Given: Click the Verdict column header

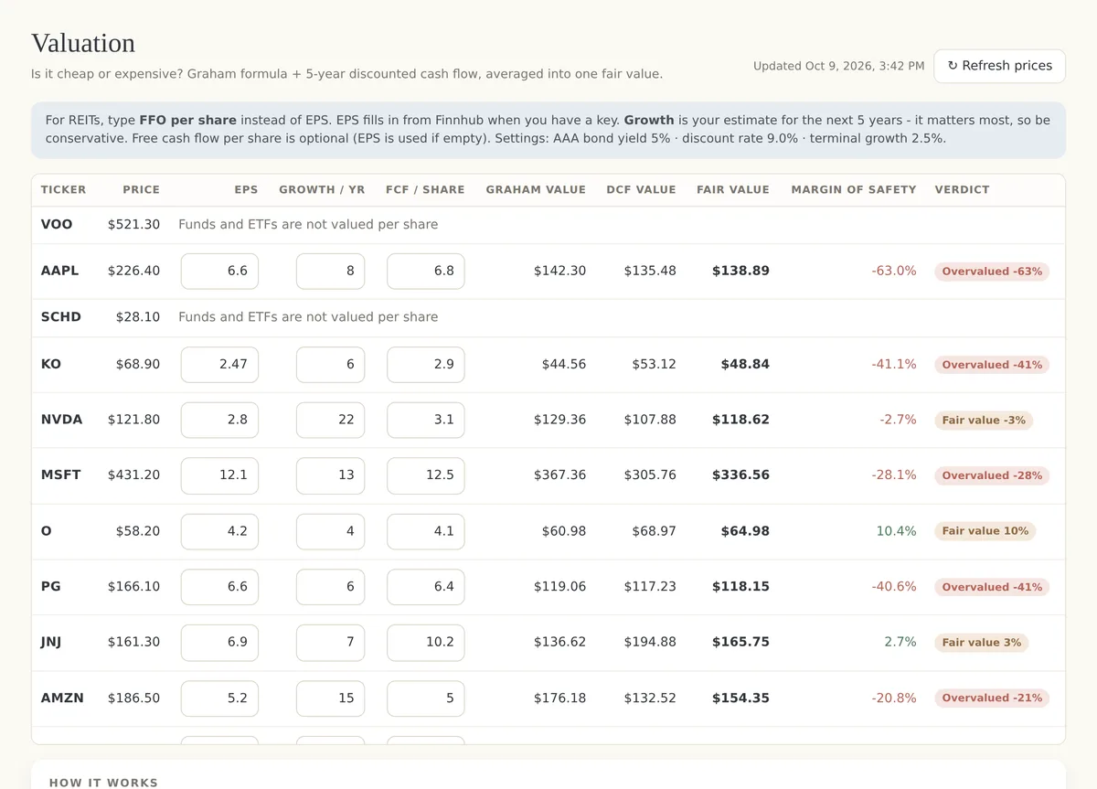Looking at the screenshot, I should click(x=962, y=190).
